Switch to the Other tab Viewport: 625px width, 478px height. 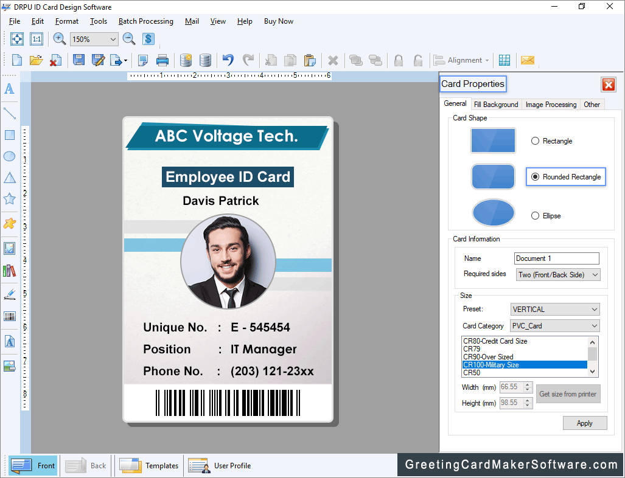592,105
